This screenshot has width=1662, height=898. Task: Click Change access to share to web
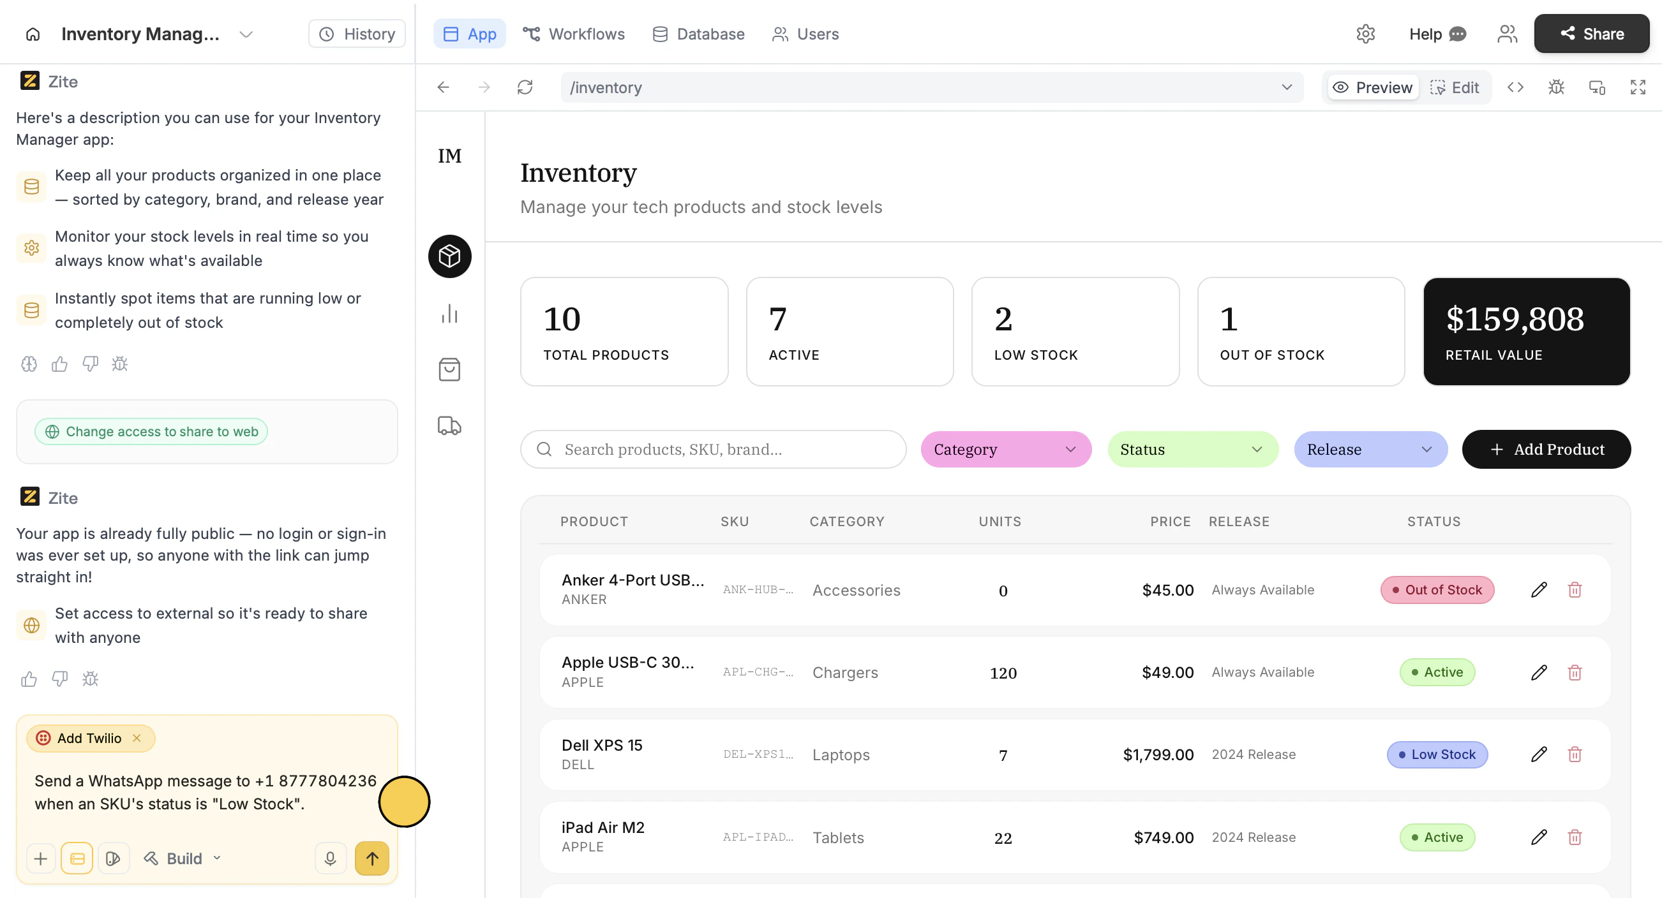(152, 431)
